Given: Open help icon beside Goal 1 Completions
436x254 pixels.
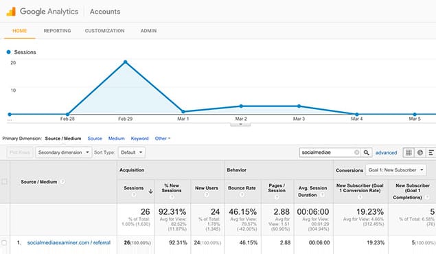Looking at the screenshot, I should pos(427,197).
